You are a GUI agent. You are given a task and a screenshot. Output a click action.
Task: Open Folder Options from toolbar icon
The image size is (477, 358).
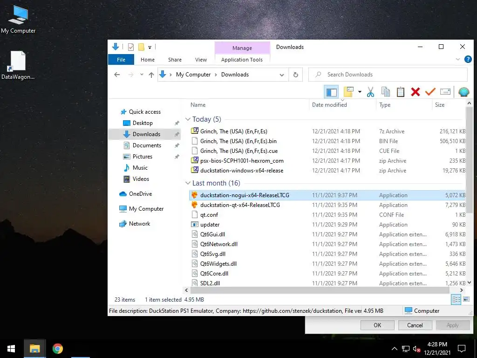click(x=348, y=92)
